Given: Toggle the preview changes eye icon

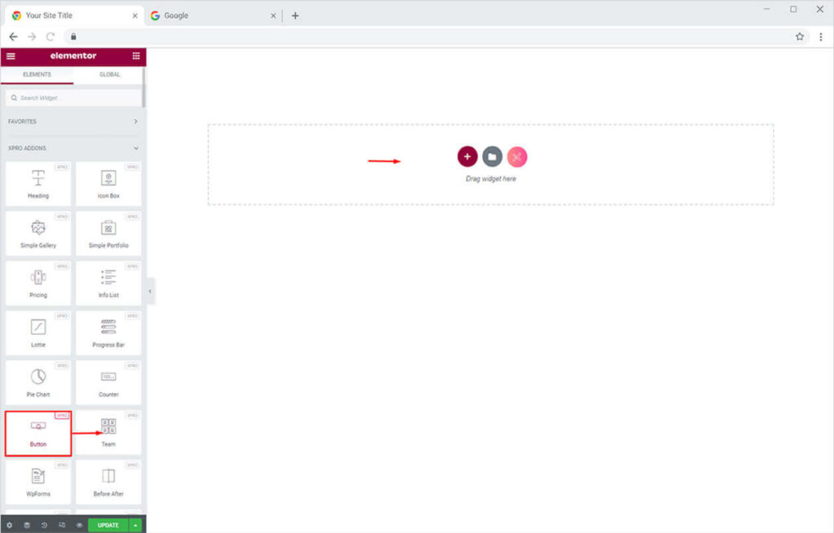Looking at the screenshot, I should (x=79, y=525).
